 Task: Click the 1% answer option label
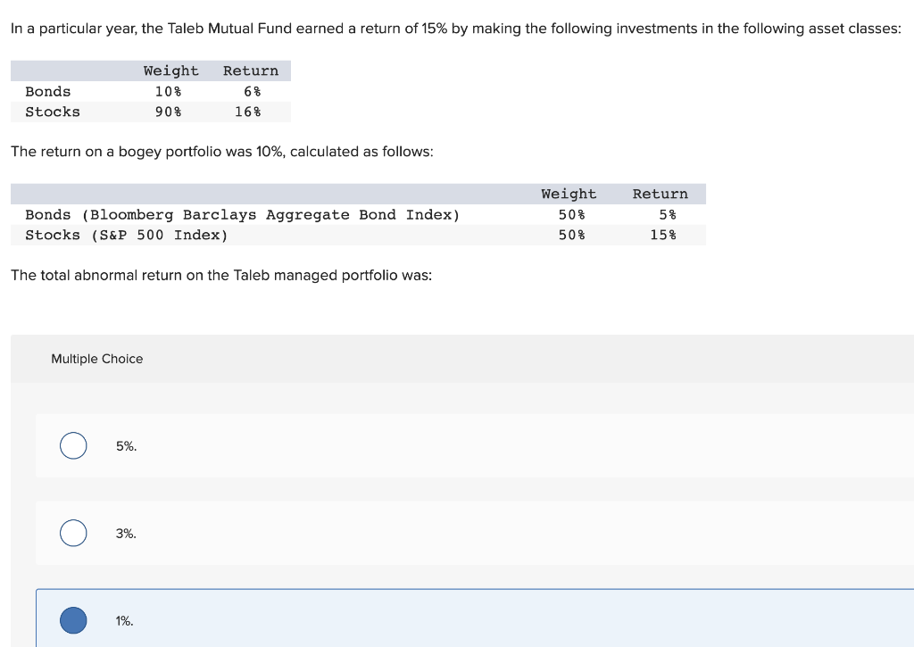[124, 620]
